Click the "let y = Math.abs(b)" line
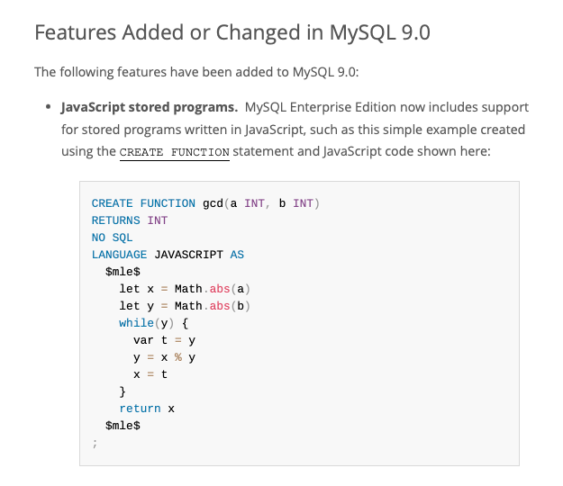 pyautogui.click(x=184, y=306)
